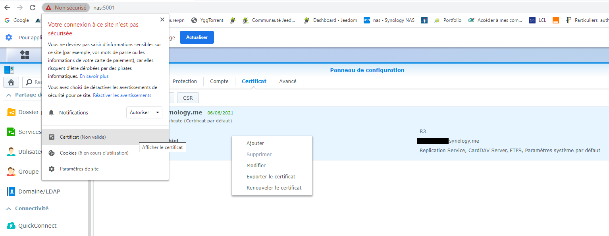Screen dimensions: 609x236
Task: Click the Control Panel search field
Action: tap(33, 82)
